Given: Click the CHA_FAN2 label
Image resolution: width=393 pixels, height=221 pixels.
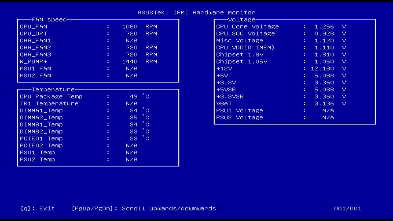Looking at the screenshot, I should point(35,48).
